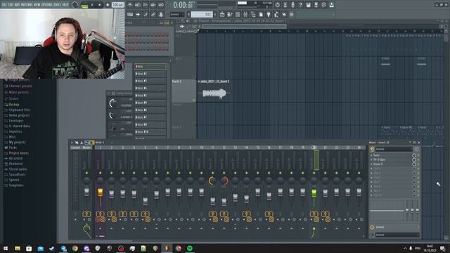Click the link/chain toolbar icon

tap(153, 14)
